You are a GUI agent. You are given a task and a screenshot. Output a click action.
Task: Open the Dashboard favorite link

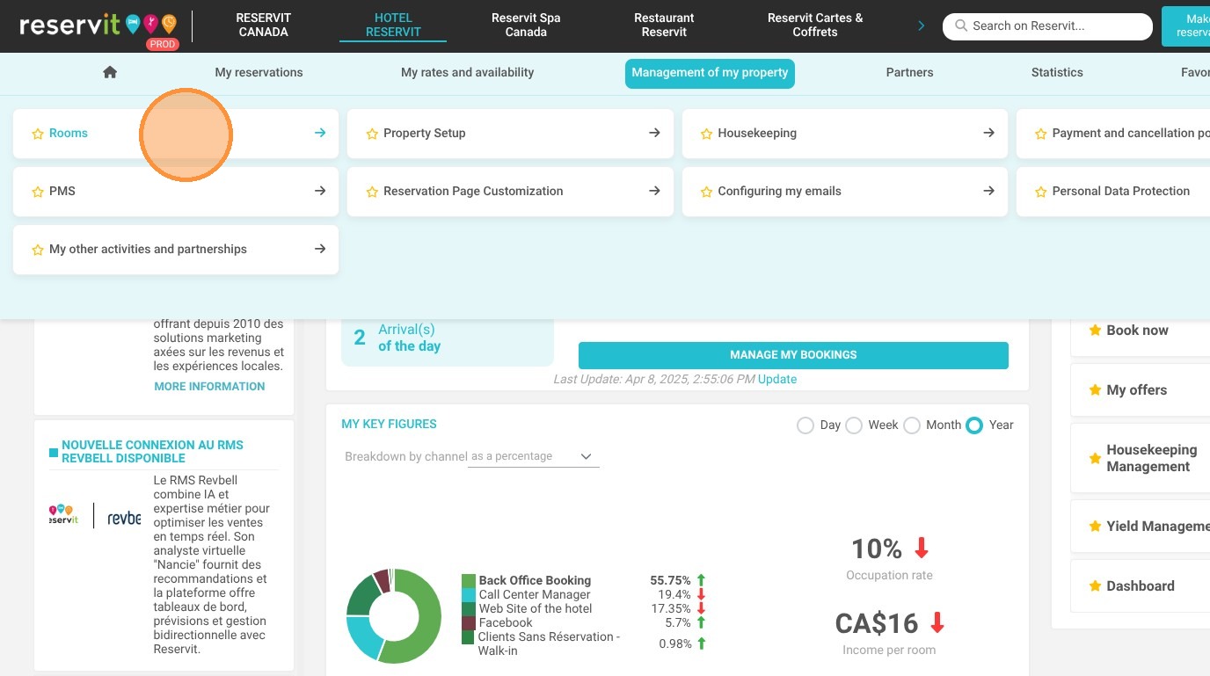pyautogui.click(x=1140, y=586)
